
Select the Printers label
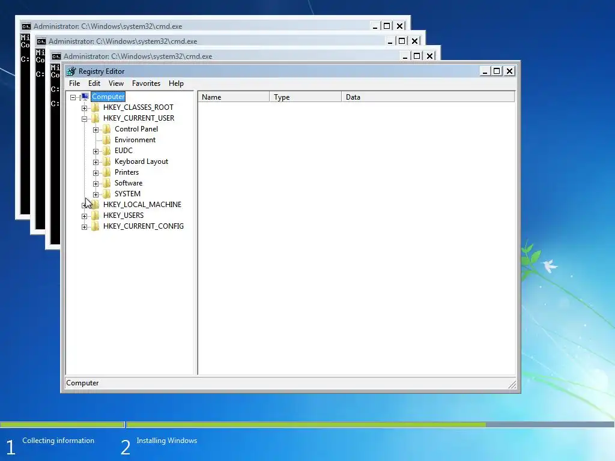[127, 172]
